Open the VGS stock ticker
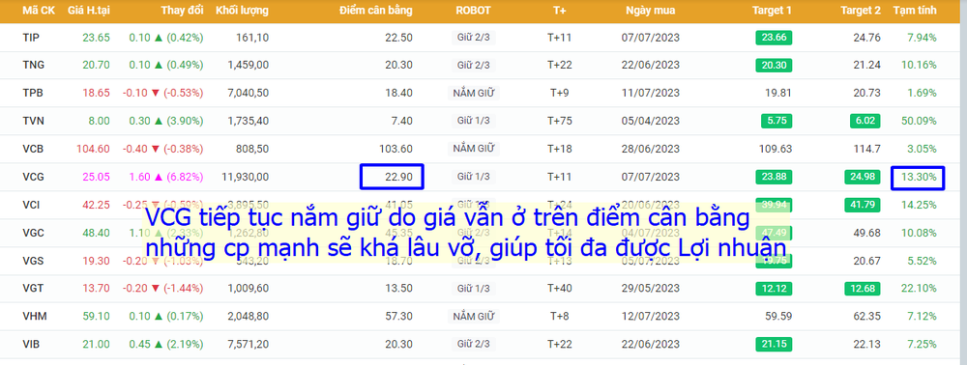The image size is (967, 365). click(33, 261)
